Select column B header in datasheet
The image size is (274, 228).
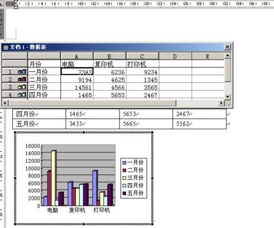click(x=110, y=56)
